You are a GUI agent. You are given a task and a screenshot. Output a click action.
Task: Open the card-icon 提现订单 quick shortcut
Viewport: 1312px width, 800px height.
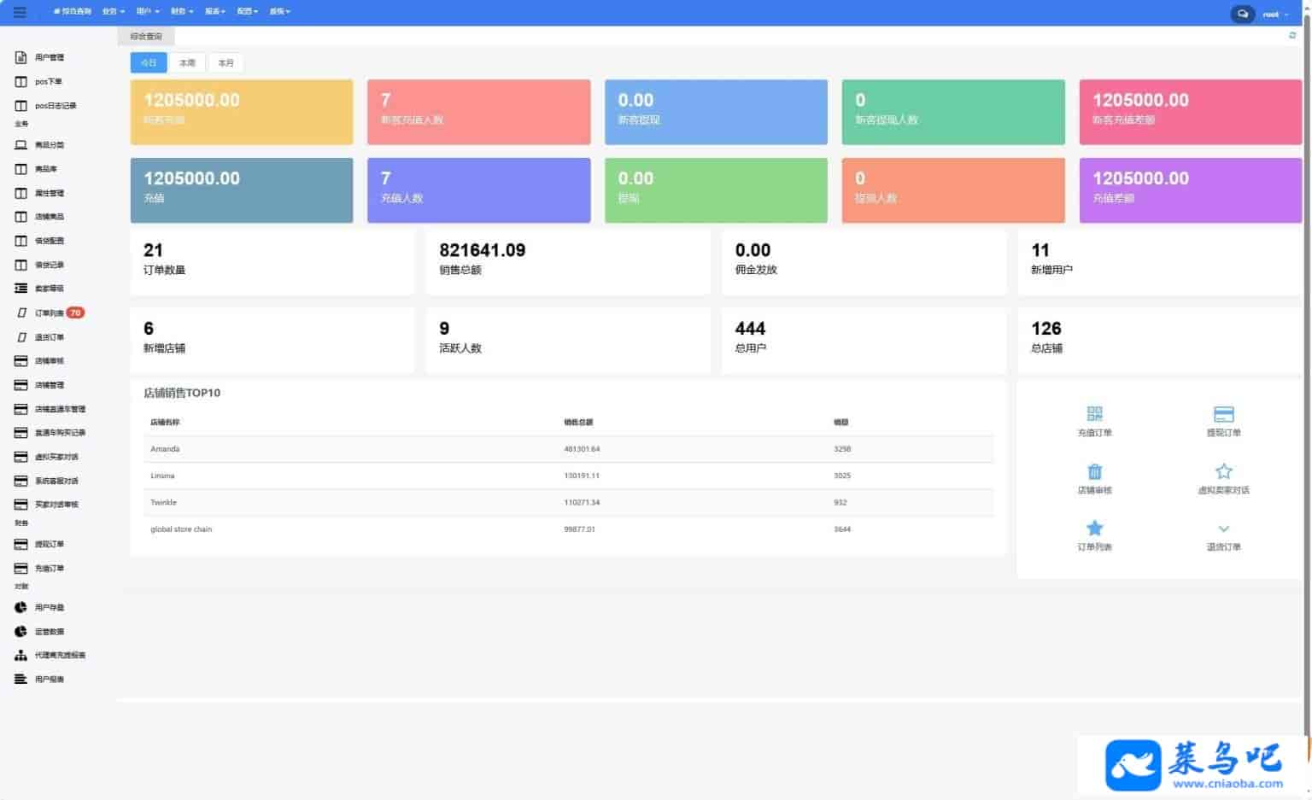tap(1224, 421)
